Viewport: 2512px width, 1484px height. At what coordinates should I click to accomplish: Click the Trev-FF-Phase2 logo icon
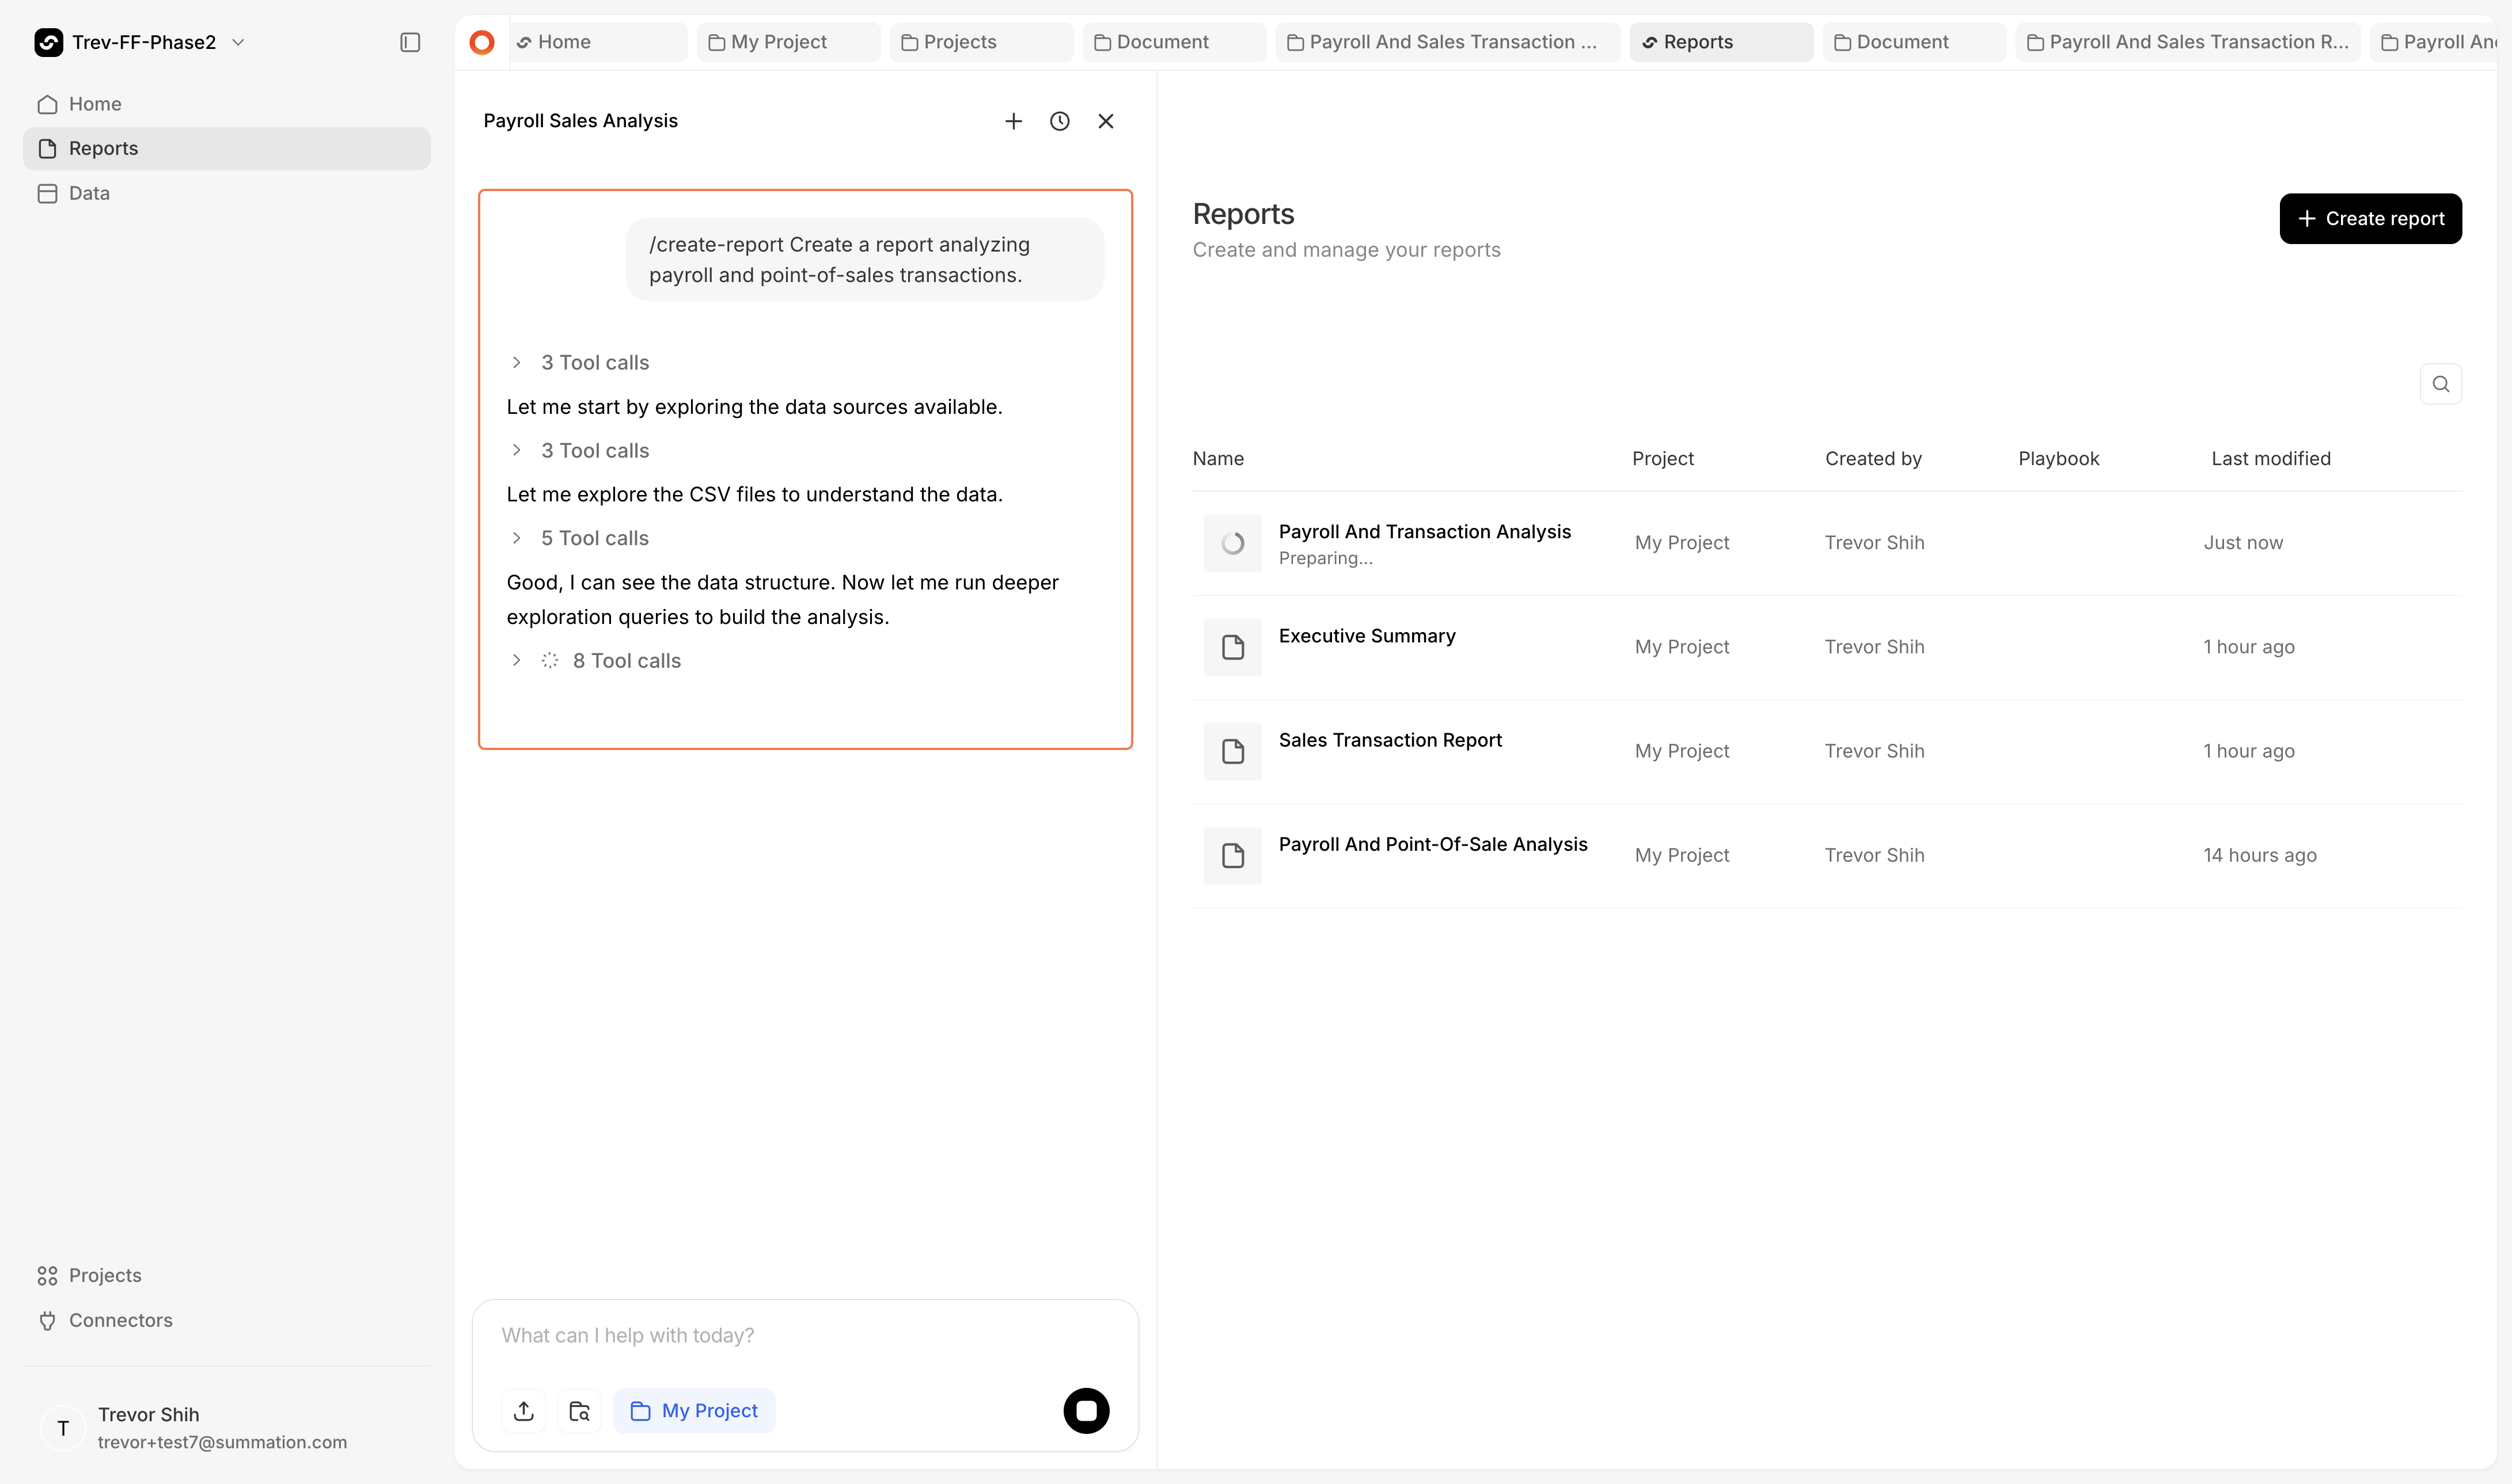click(x=49, y=42)
